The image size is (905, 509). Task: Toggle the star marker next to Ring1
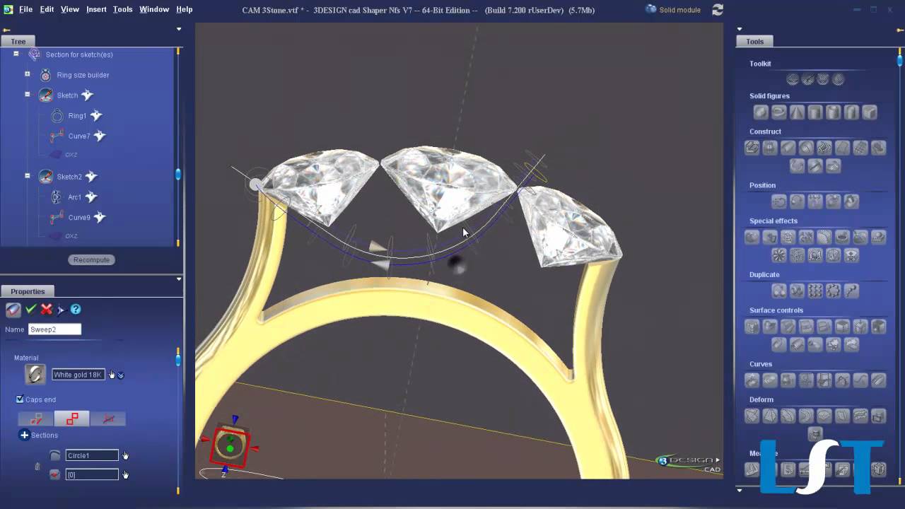[x=96, y=115]
